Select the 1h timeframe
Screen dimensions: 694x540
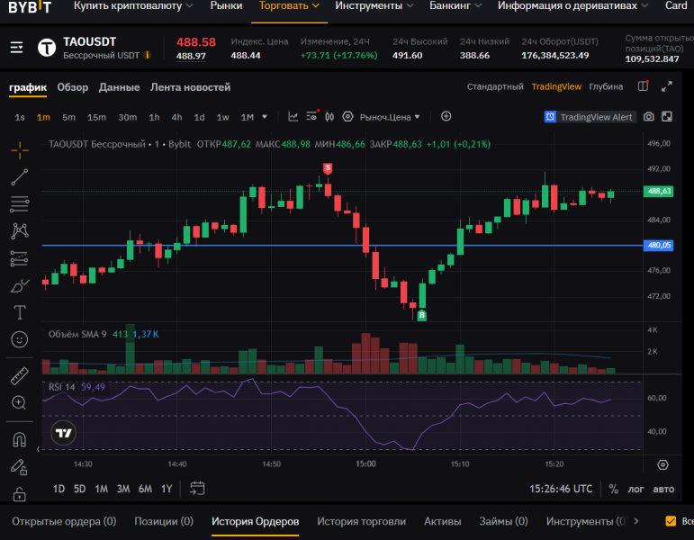pyautogui.click(x=154, y=117)
